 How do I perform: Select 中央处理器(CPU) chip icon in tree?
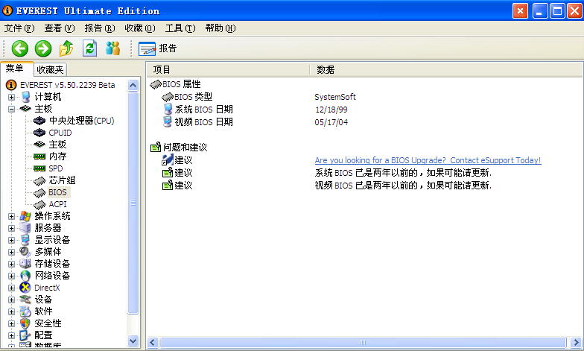pos(39,121)
